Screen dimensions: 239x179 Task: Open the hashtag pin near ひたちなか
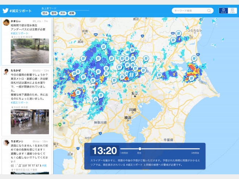click(179, 33)
